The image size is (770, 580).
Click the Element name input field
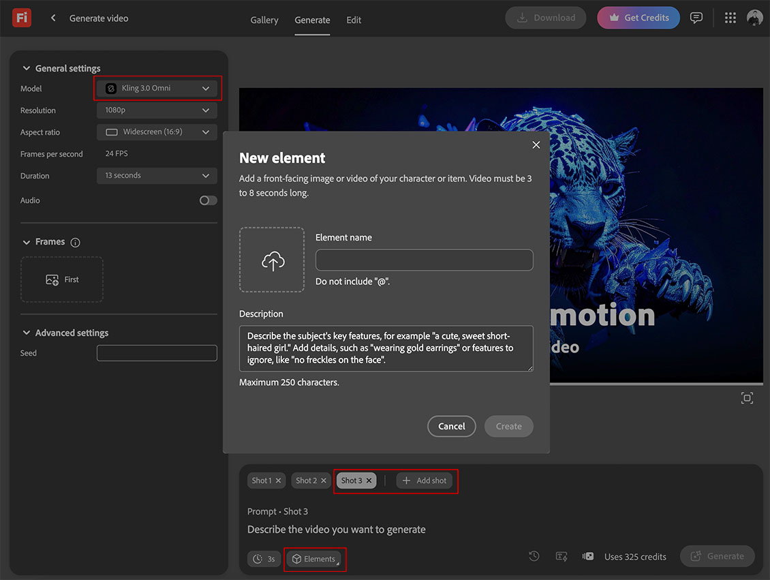(x=424, y=260)
